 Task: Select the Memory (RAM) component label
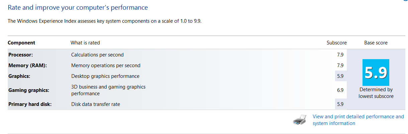pos(27,65)
